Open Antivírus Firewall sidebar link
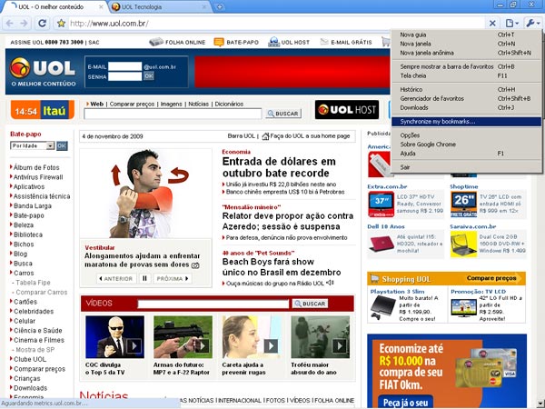Image resolution: width=545 pixels, height=409 pixels. (38, 177)
